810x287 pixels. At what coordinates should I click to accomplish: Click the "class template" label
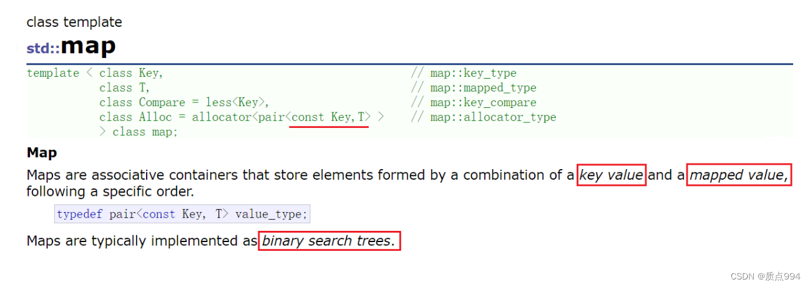[74, 22]
